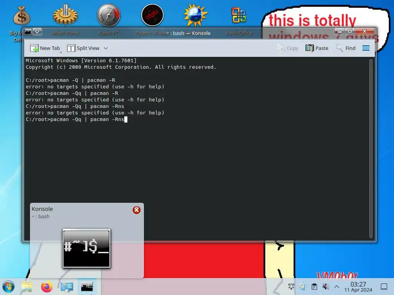
Task: Open the clipboard tray icon
Action: (314, 287)
